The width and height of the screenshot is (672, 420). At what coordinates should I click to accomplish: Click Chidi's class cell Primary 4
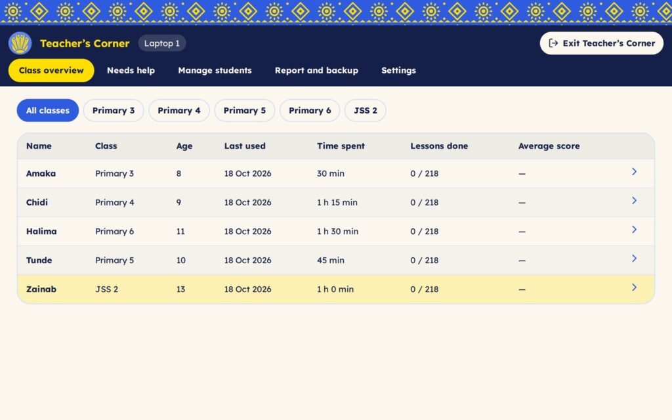(x=114, y=202)
